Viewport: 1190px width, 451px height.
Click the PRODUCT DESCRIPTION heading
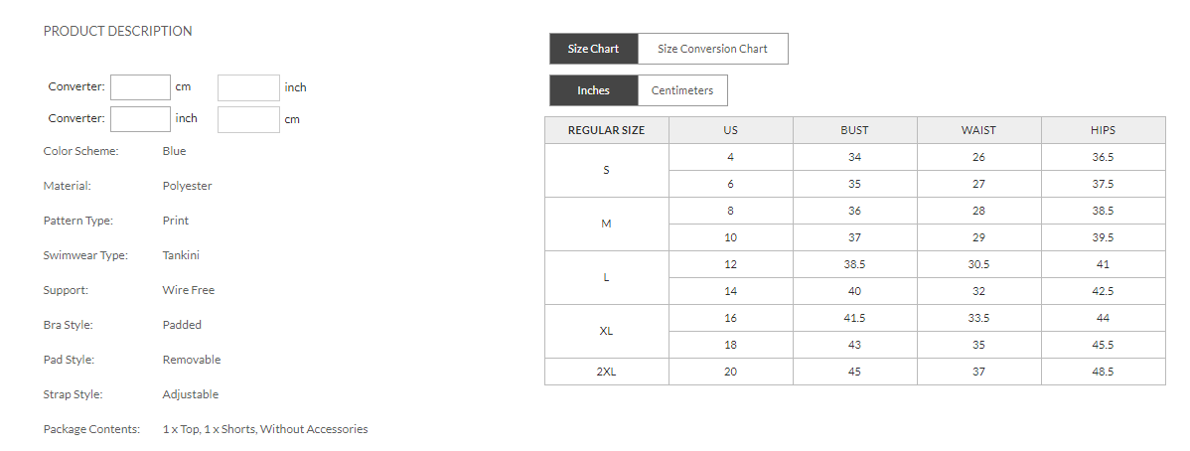pos(118,31)
